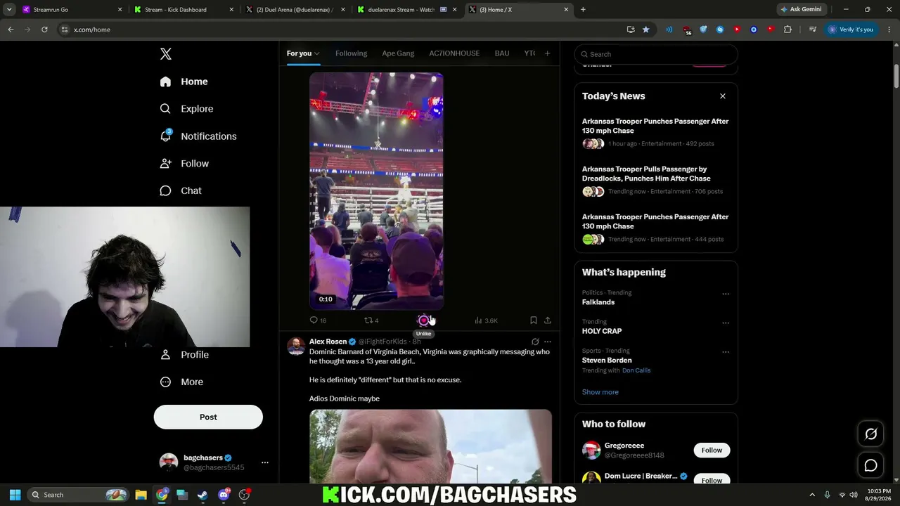Open Discord from the taskbar
Image resolution: width=900 pixels, height=506 pixels.
click(x=224, y=495)
